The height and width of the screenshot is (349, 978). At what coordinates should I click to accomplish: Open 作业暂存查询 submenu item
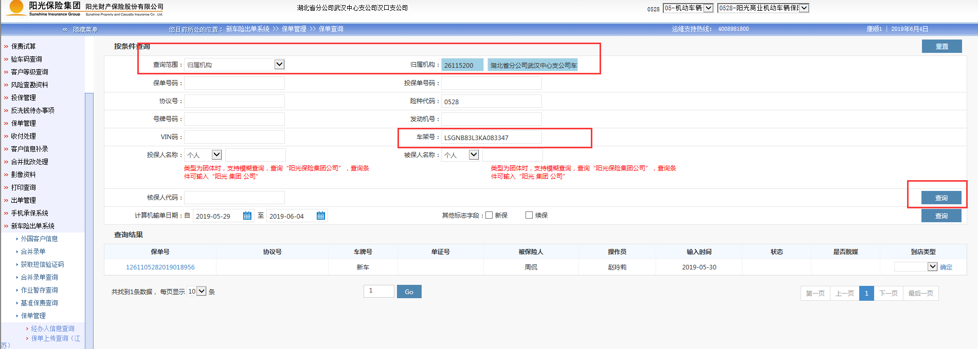point(39,290)
